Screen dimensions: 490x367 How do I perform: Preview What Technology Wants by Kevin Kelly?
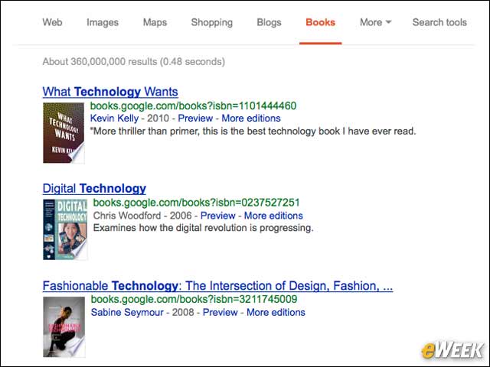[195, 119]
